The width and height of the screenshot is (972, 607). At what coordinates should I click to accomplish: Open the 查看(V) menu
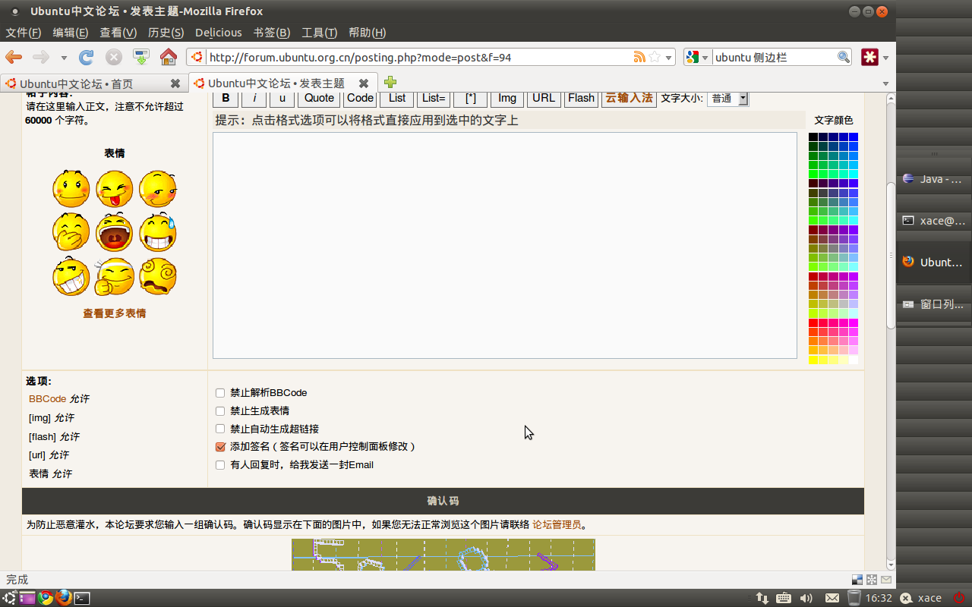[118, 33]
